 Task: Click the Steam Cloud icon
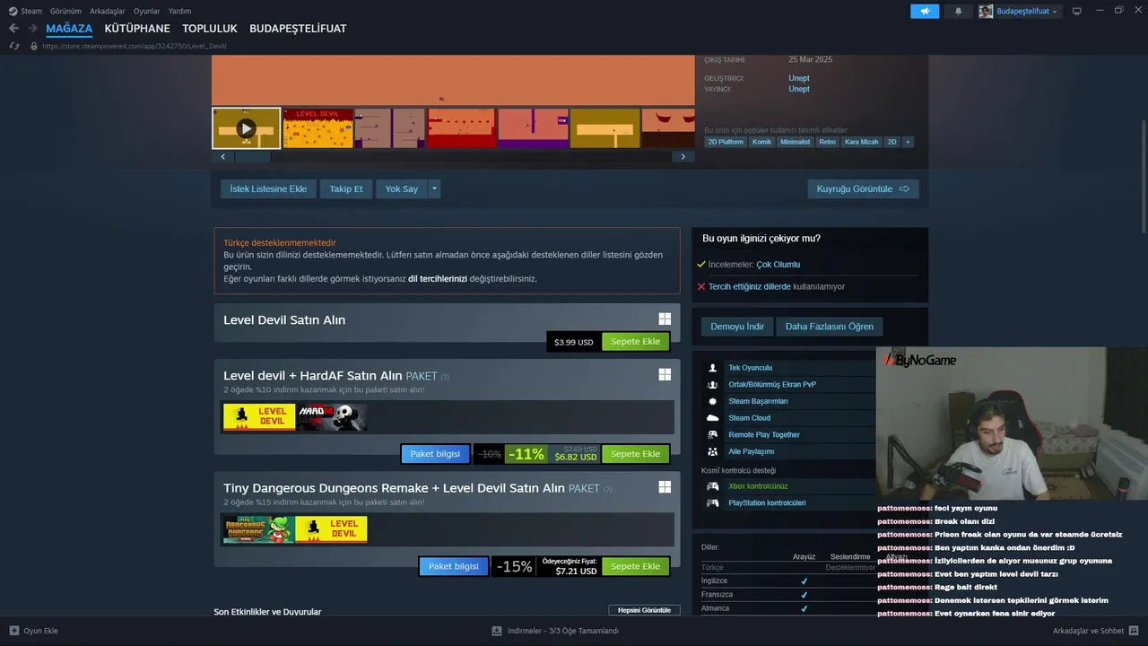pyautogui.click(x=713, y=418)
